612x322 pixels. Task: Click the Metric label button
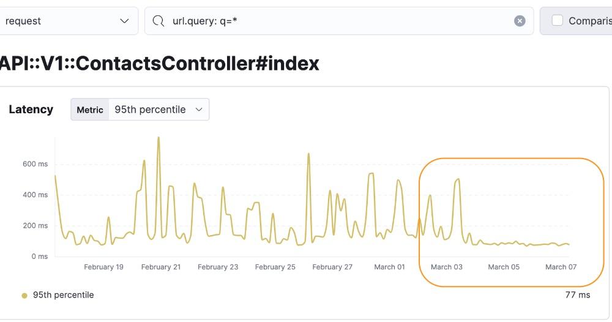[x=90, y=110]
